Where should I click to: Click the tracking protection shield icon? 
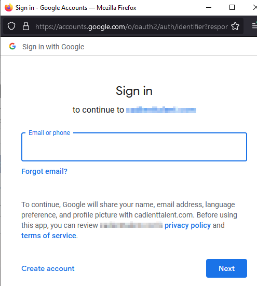click(x=11, y=26)
